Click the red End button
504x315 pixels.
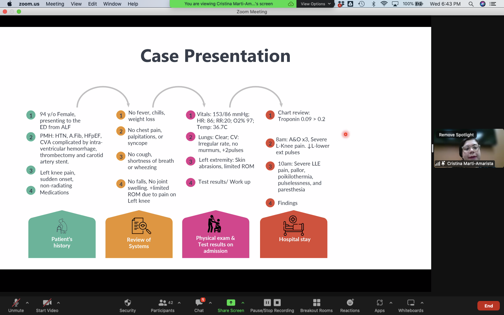[x=489, y=306]
